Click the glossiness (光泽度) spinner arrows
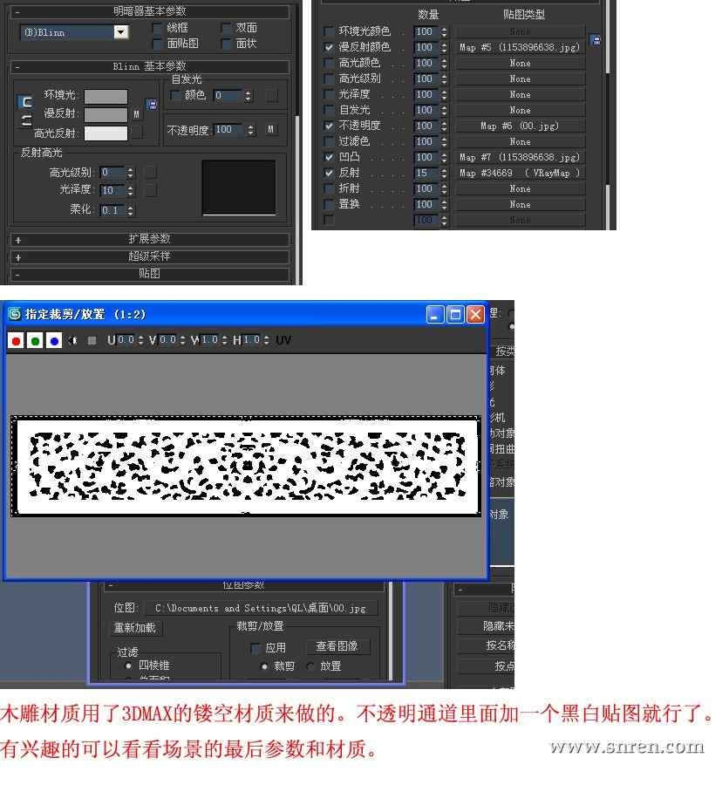This screenshot has height=785, width=722. coord(130,190)
